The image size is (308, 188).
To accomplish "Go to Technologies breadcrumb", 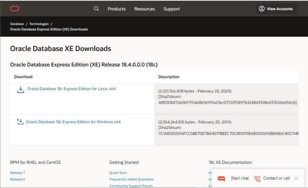I will coord(39,24).
